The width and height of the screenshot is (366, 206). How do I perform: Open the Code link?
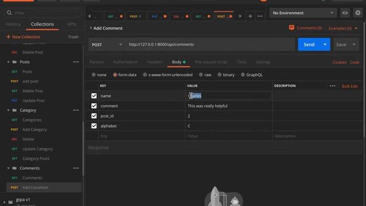click(355, 62)
